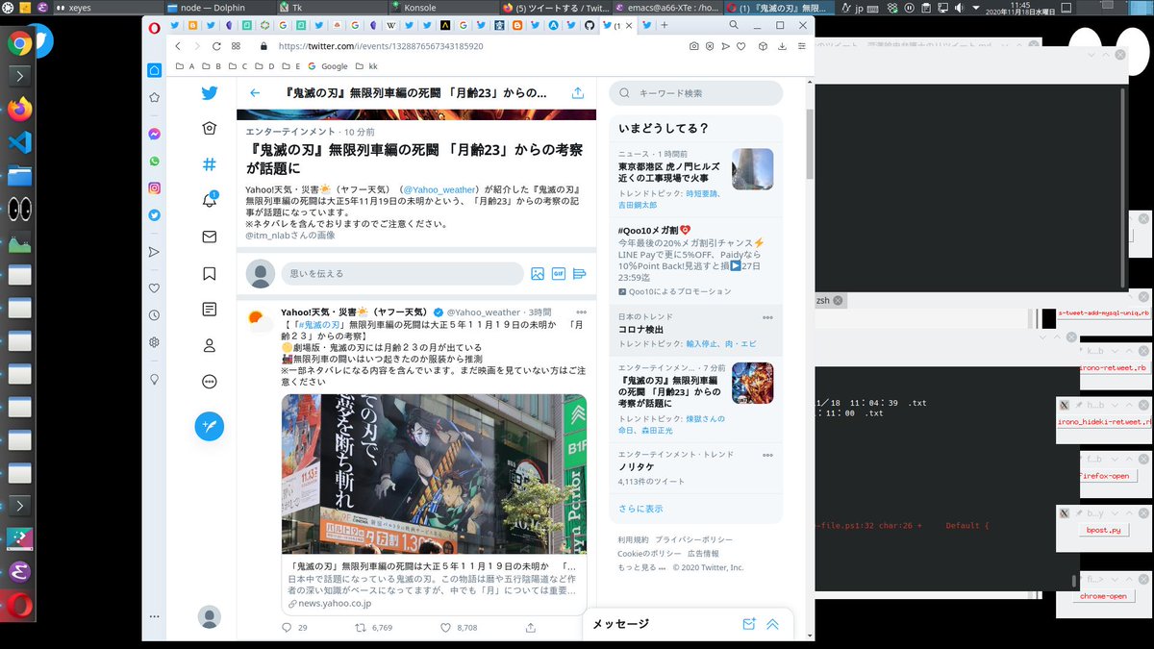Open the Opera O menu
1154x649 pixels.
(x=154, y=26)
